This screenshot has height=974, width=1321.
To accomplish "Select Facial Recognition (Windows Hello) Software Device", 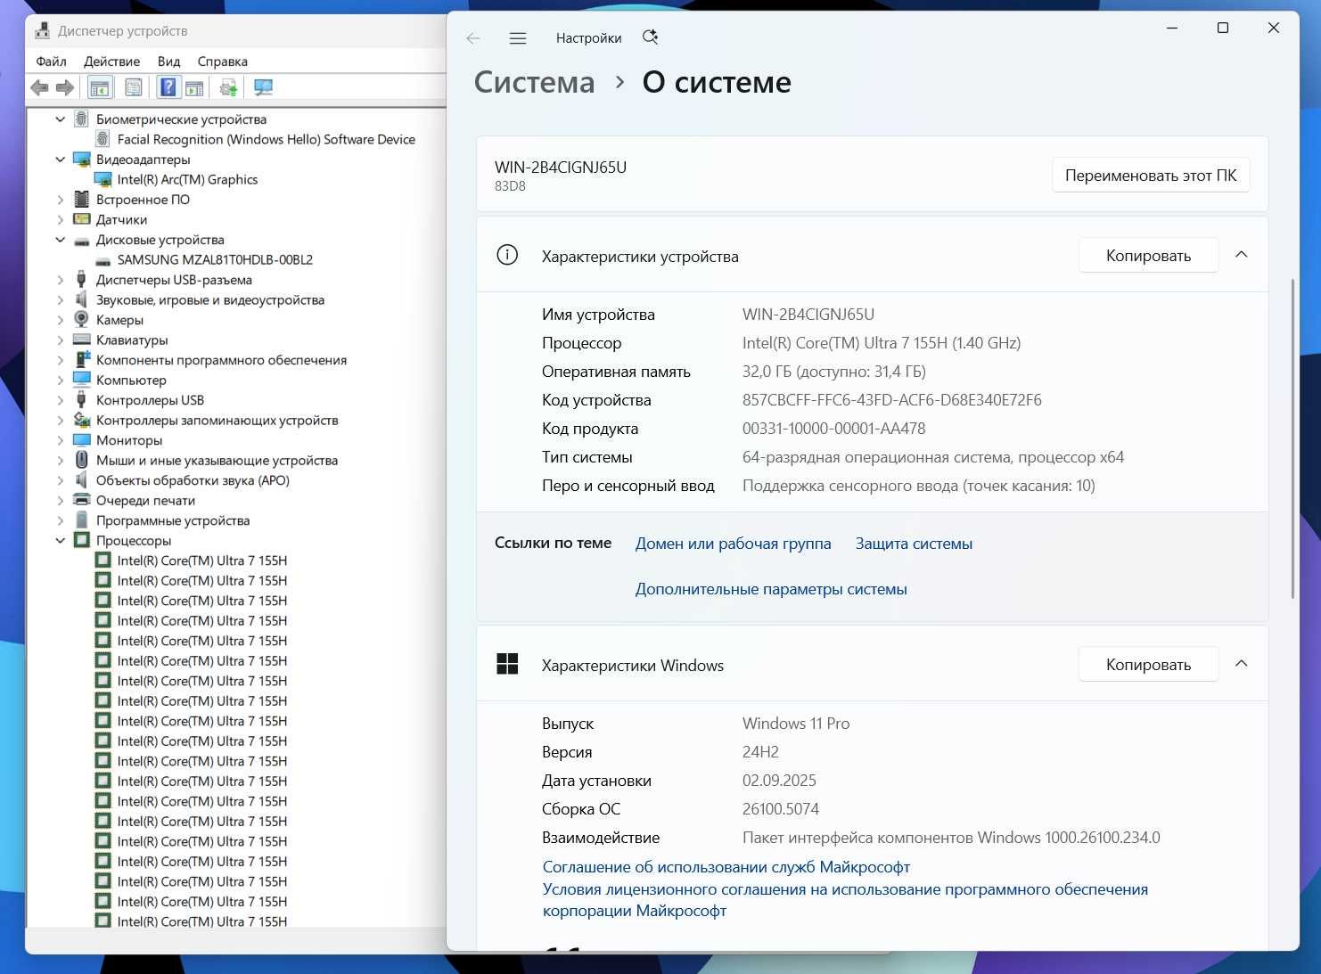I will [x=266, y=139].
